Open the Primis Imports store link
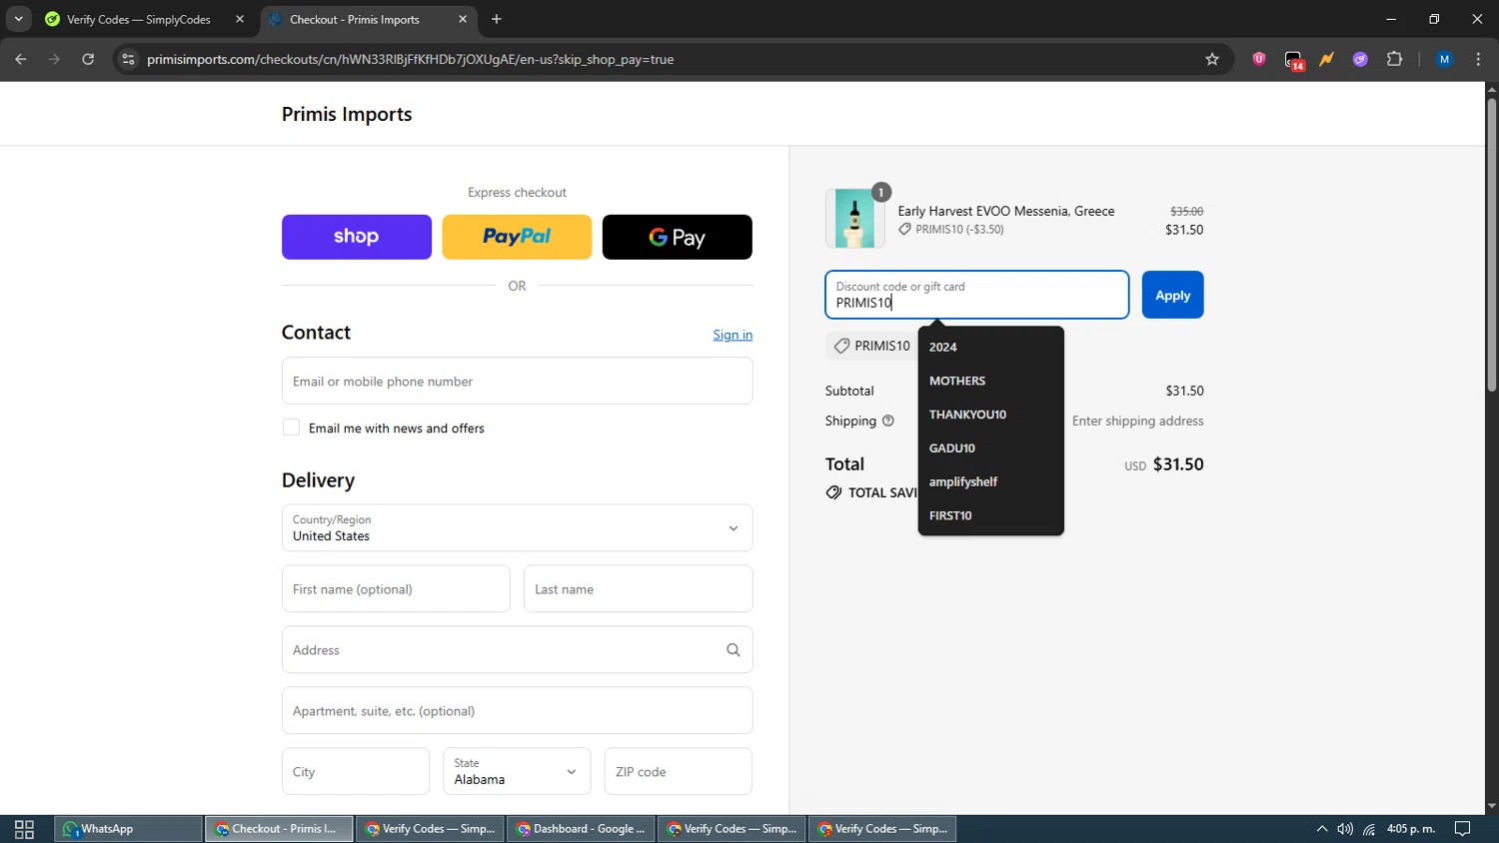 click(x=347, y=114)
